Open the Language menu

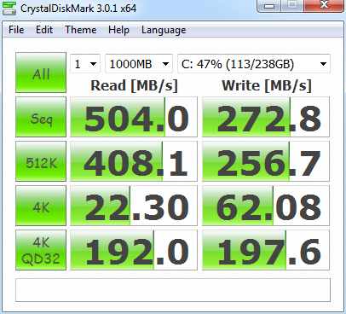[x=164, y=30]
